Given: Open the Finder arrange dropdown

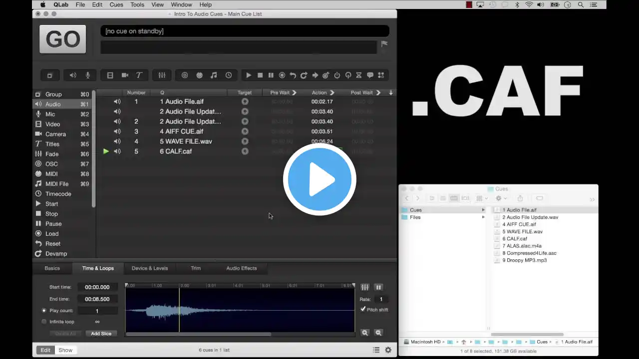Looking at the screenshot, I should click(x=482, y=198).
